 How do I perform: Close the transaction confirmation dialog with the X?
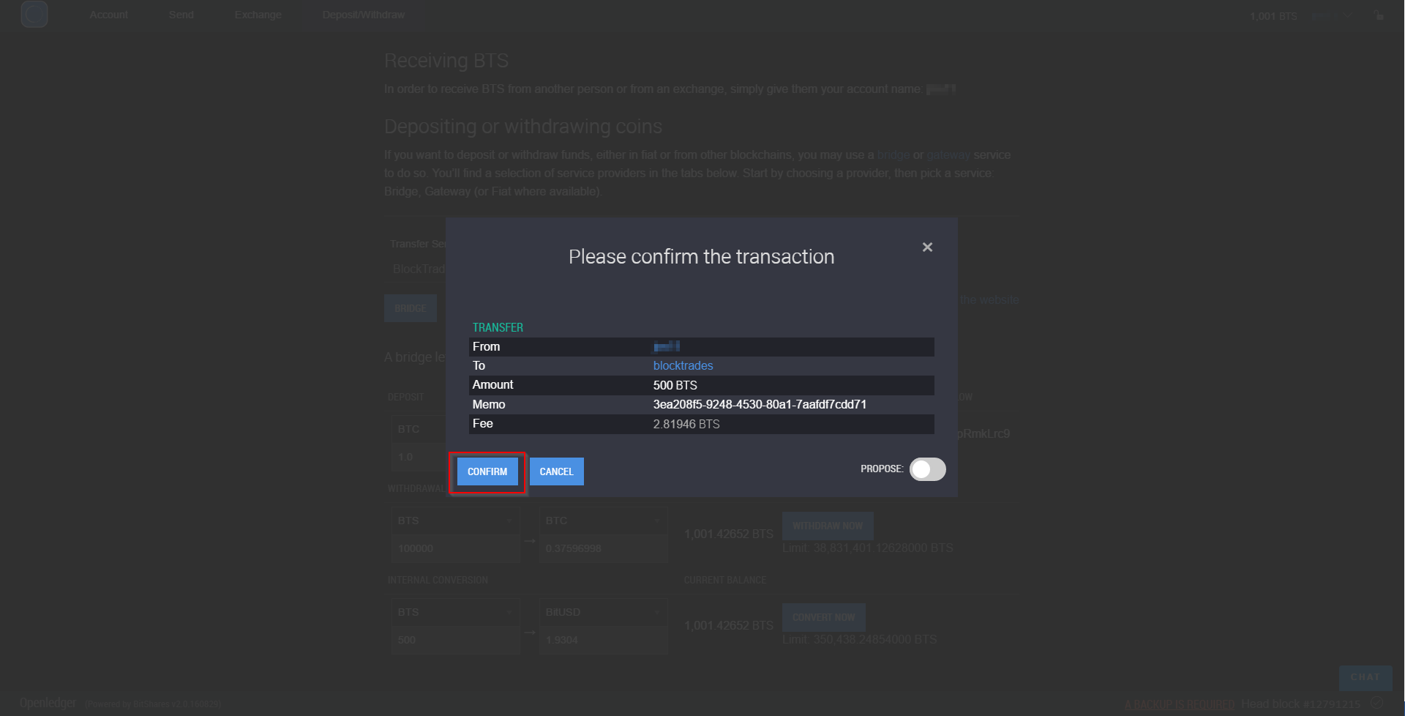pyautogui.click(x=927, y=247)
